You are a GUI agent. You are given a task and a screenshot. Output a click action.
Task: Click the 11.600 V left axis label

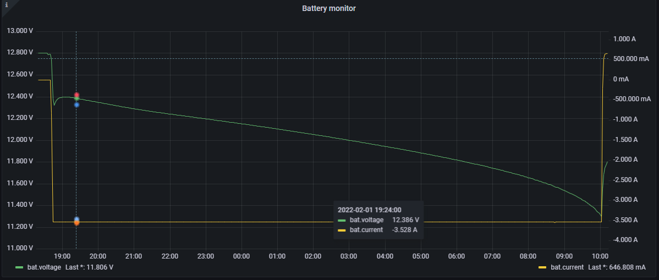pyautogui.click(x=20, y=183)
